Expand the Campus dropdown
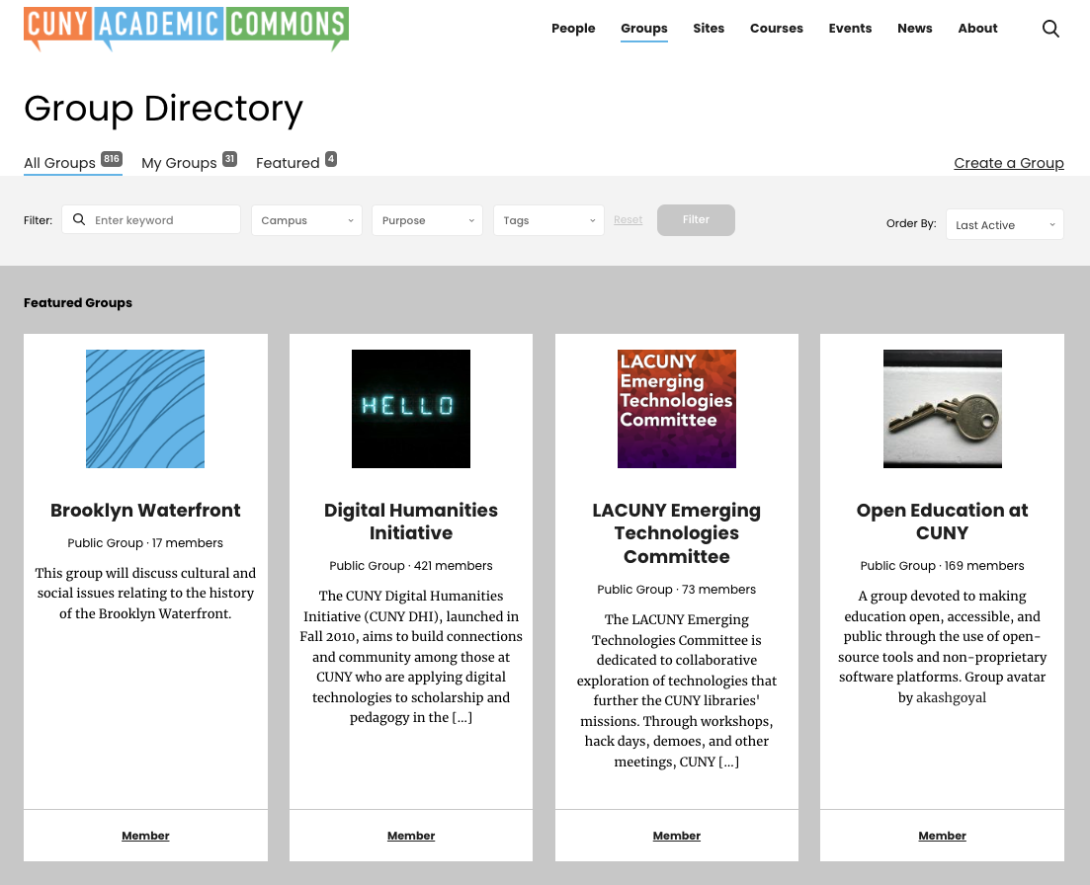Viewport: 1090px width, 885px height. point(306,220)
